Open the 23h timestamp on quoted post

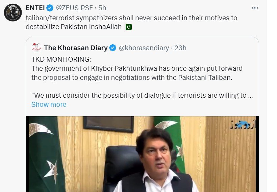coord(180,48)
